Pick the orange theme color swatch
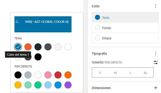This screenshot has height=93, width=161. click(x=28, y=47)
